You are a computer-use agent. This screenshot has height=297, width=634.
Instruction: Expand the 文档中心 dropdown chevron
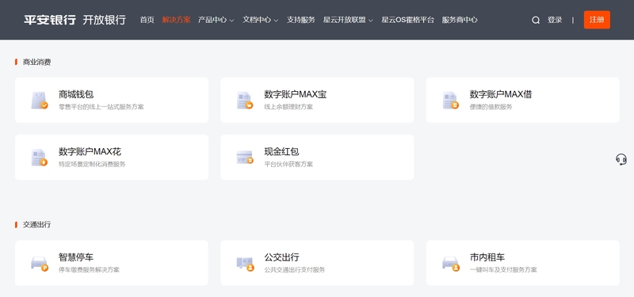coord(276,21)
